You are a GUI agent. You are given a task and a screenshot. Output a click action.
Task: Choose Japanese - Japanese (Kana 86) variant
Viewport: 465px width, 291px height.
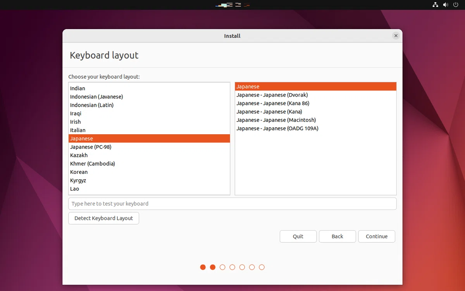click(316, 103)
